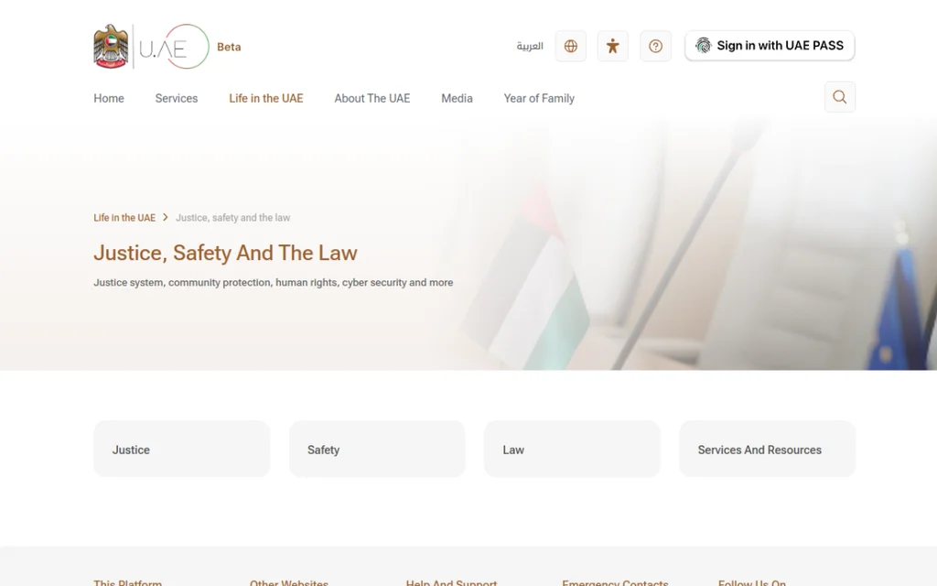The width and height of the screenshot is (937, 586).
Task: Click the fingerprint UAE PASS icon
Action: [x=704, y=46]
